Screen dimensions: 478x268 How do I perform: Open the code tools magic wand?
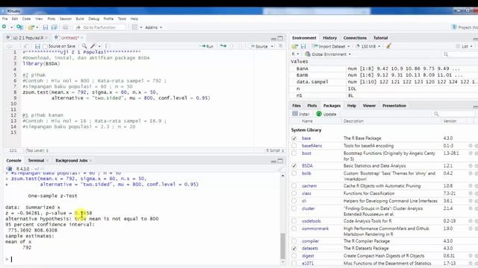(x=93, y=46)
